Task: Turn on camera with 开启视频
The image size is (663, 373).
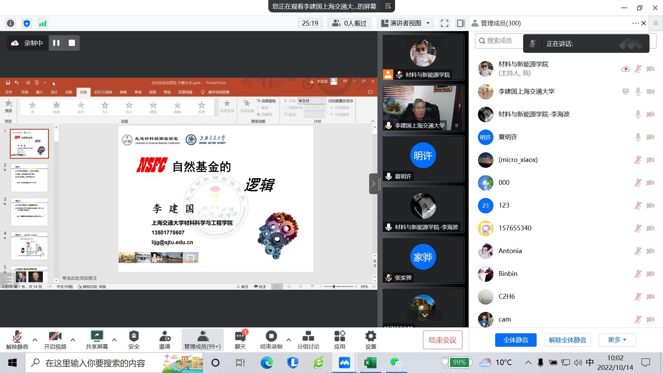Action: pos(55,339)
